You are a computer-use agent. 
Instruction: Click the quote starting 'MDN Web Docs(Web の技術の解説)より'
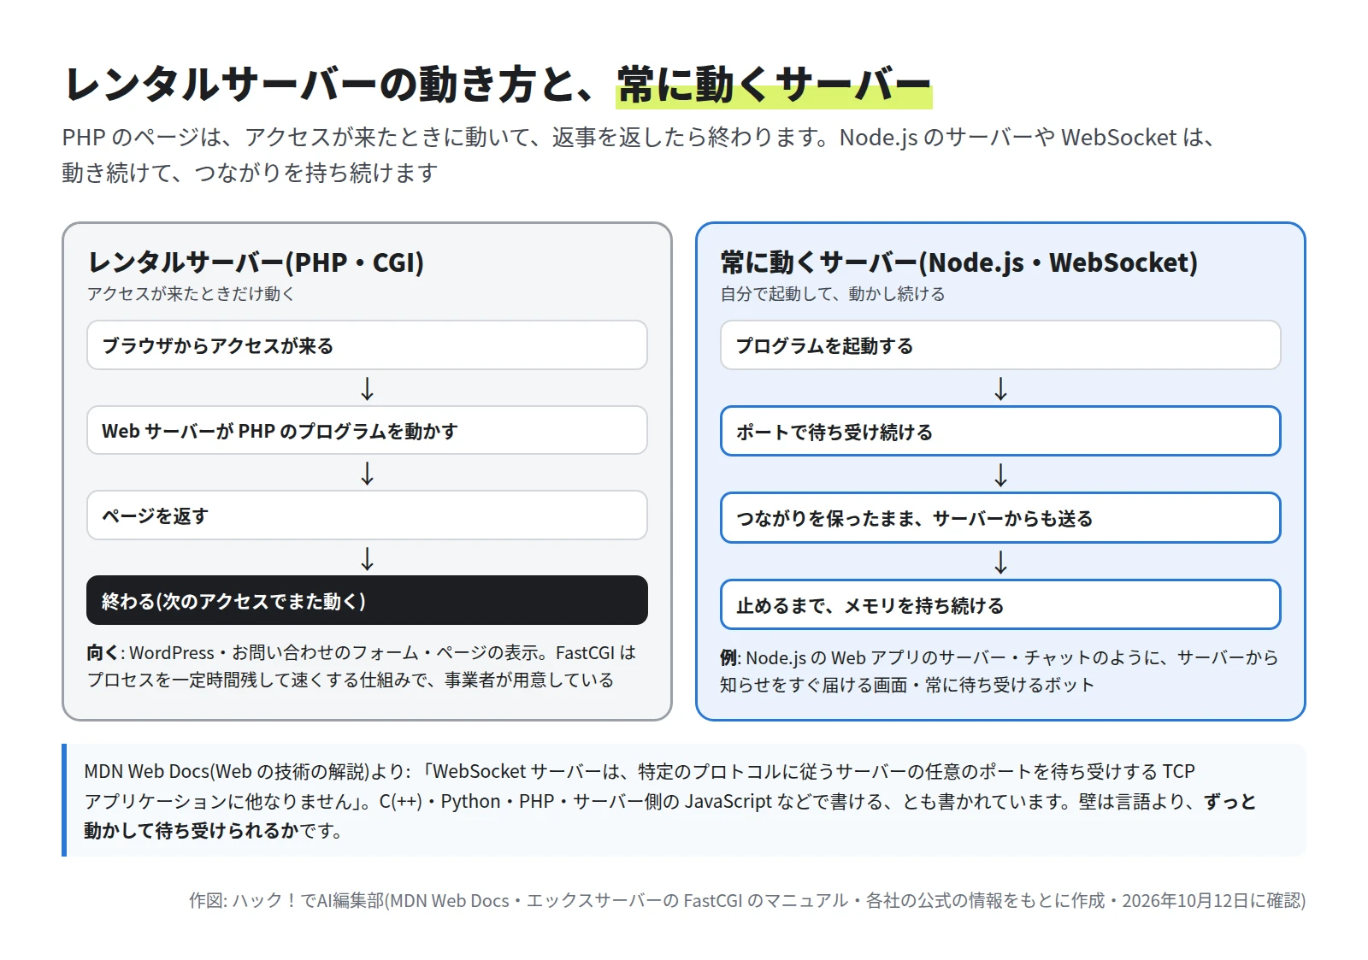tap(684, 800)
